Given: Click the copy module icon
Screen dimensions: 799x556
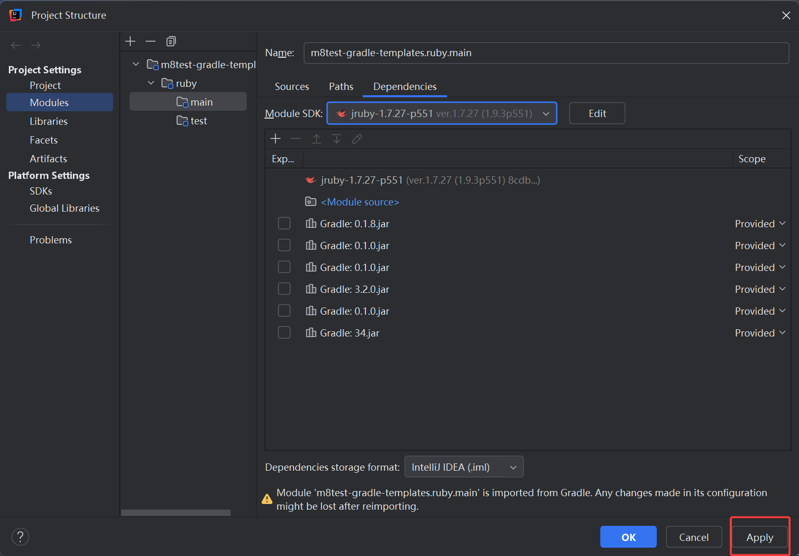Looking at the screenshot, I should [x=171, y=41].
